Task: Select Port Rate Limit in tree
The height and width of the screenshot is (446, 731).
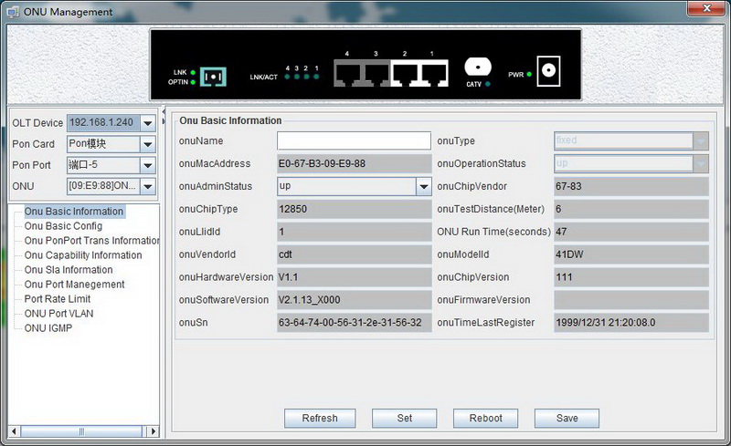Action: tap(58, 299)
